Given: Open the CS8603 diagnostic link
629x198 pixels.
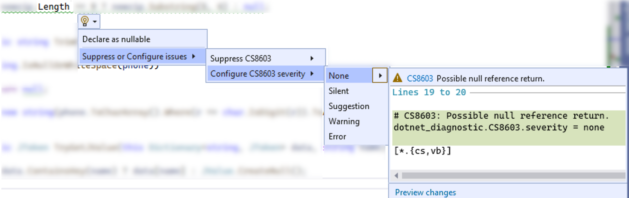Looking at the screenshot, I should click(x=420, y=79).
